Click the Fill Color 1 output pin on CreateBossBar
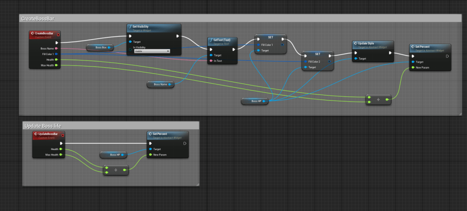 tap(56, 54)
